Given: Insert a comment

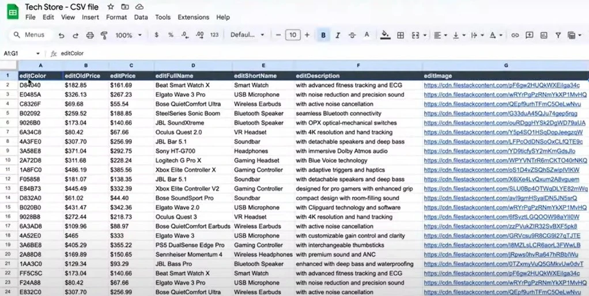Looking at the screenshot, I should pyautogui.click(x=529, y=35).
